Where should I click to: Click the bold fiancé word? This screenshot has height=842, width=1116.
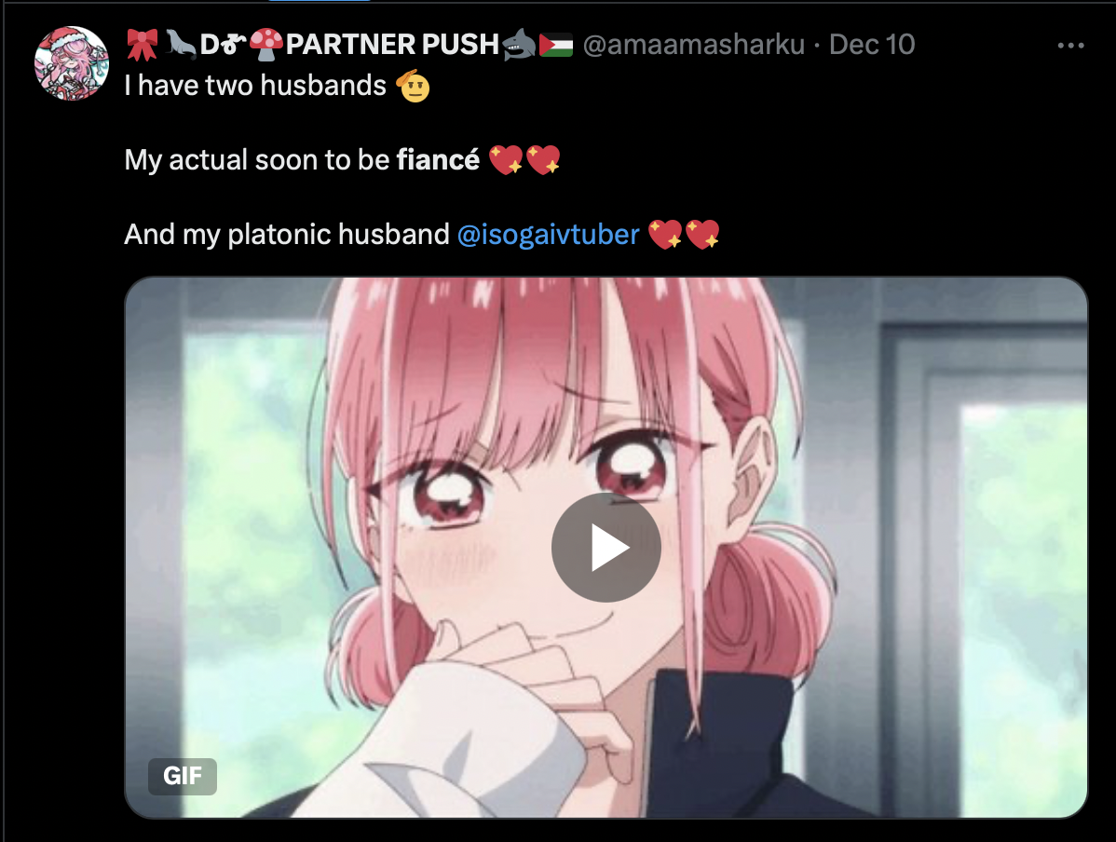pos(438,159)
